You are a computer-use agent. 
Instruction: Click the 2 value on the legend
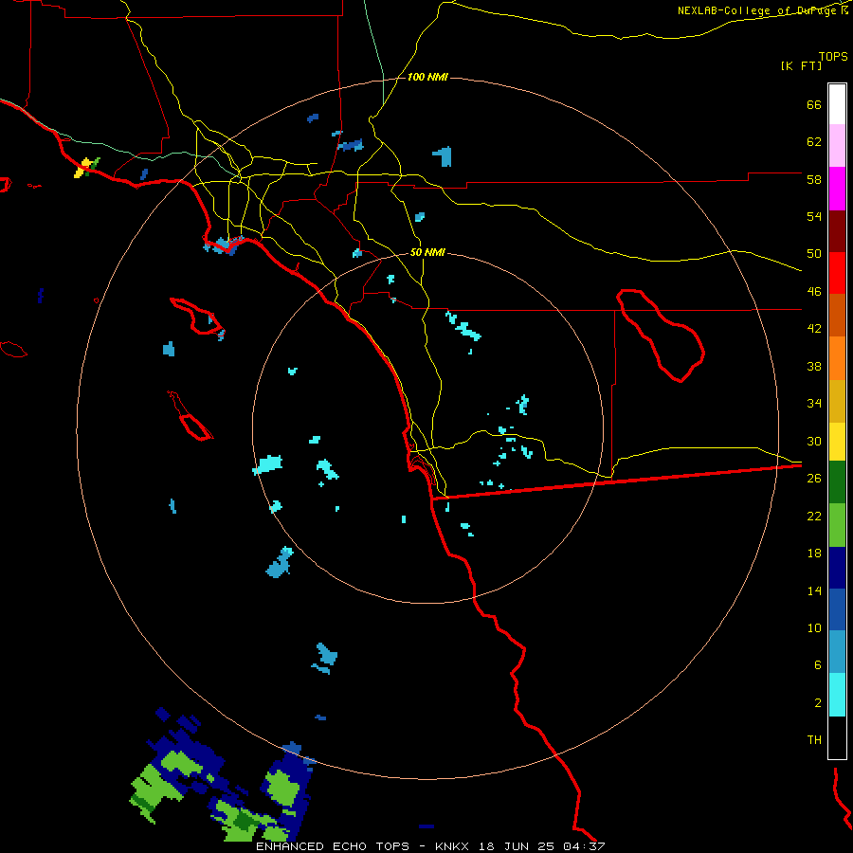pos(818,703)
